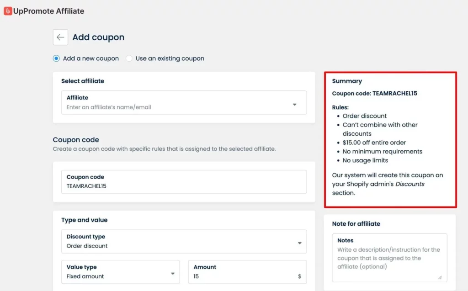
Task: Grab the Notes textarea resize handle
Action: (440, 277)
